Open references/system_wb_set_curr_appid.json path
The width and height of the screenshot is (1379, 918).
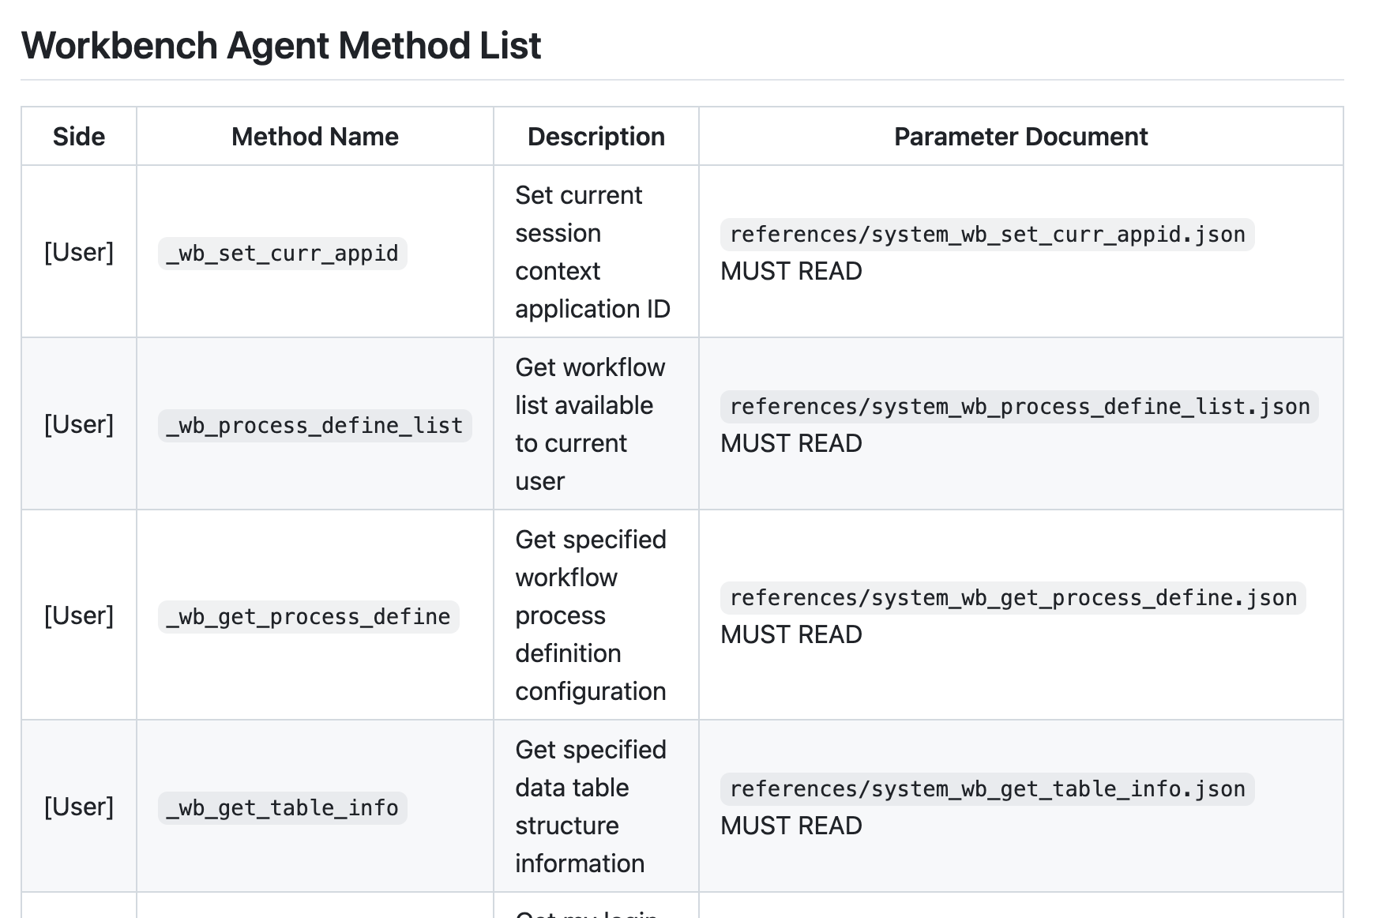987,235
